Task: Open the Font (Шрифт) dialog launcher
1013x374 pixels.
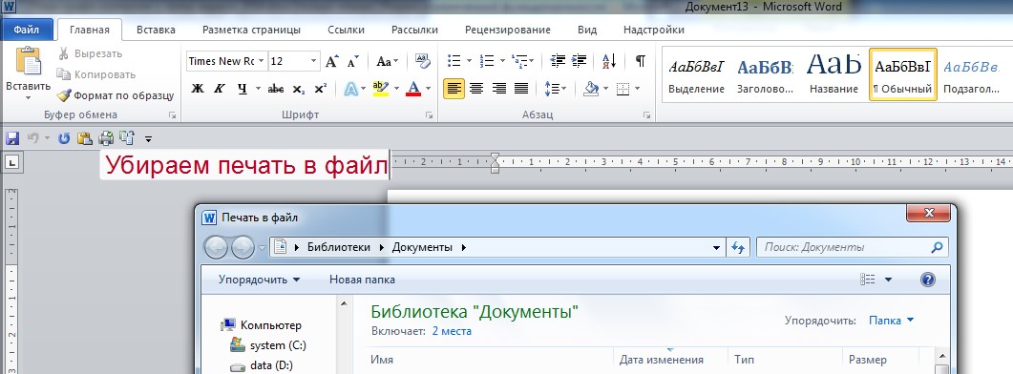Action: 429,115
